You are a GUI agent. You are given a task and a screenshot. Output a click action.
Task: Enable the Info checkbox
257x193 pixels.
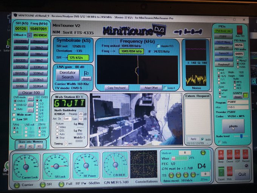pyautogui.click(x=220, y=142)
